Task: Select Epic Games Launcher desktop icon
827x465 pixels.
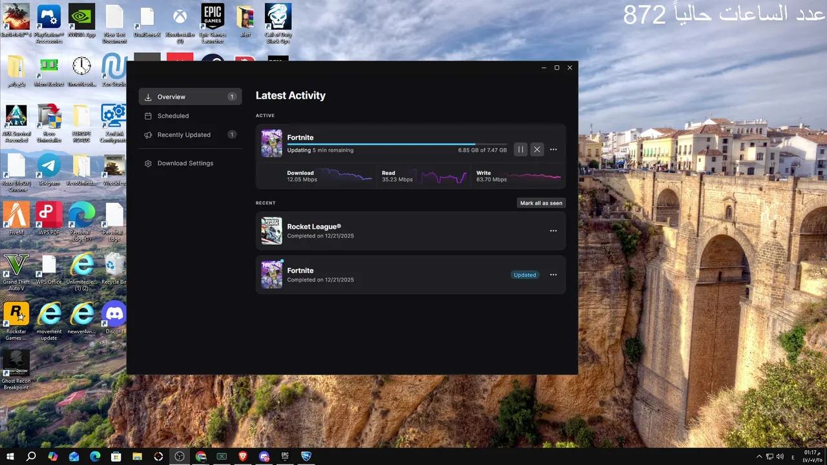Action: click(213, 24)
